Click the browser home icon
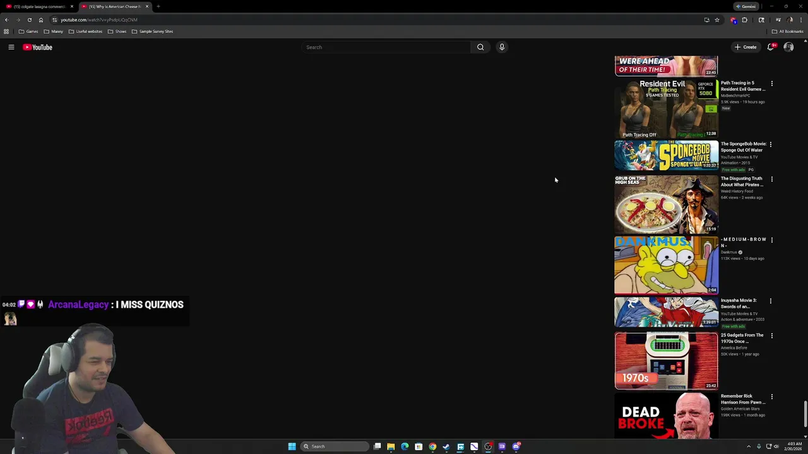This screenshot has height=454, width=808. (x=41, y=20)
